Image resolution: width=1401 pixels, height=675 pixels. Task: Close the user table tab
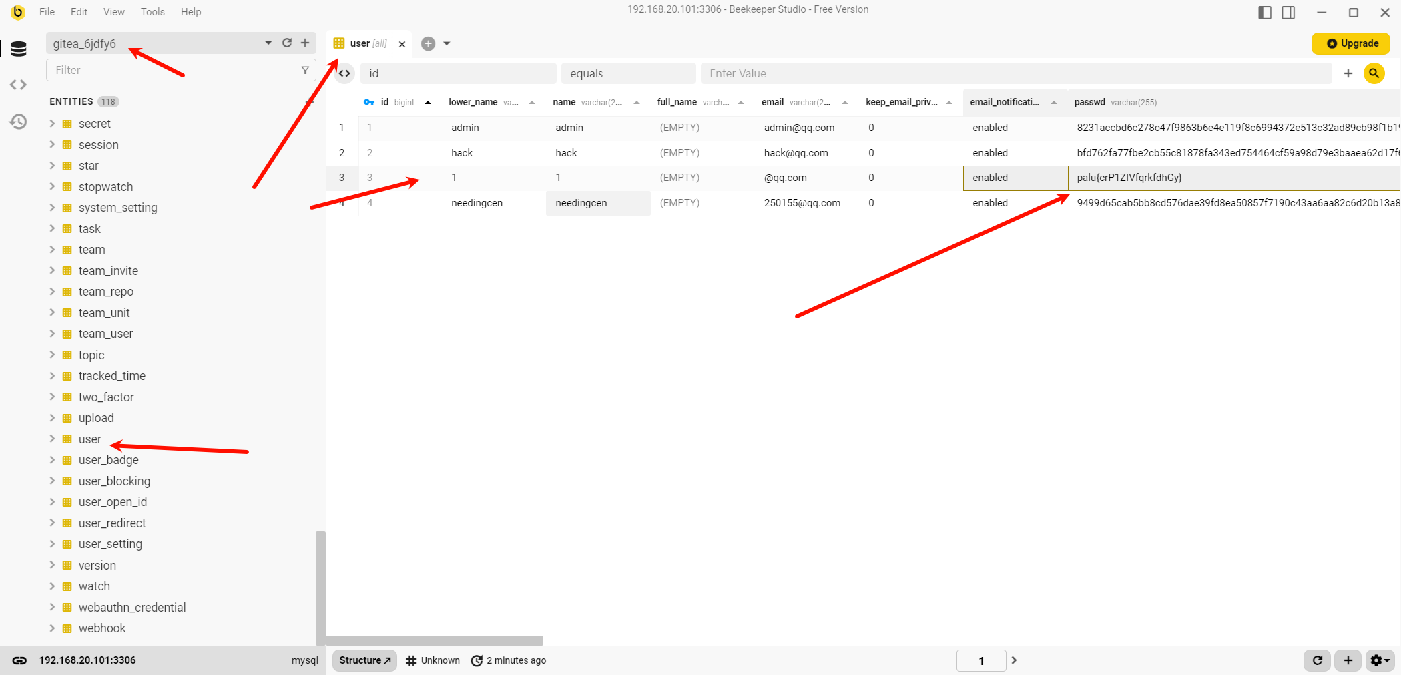click(402, 44)
